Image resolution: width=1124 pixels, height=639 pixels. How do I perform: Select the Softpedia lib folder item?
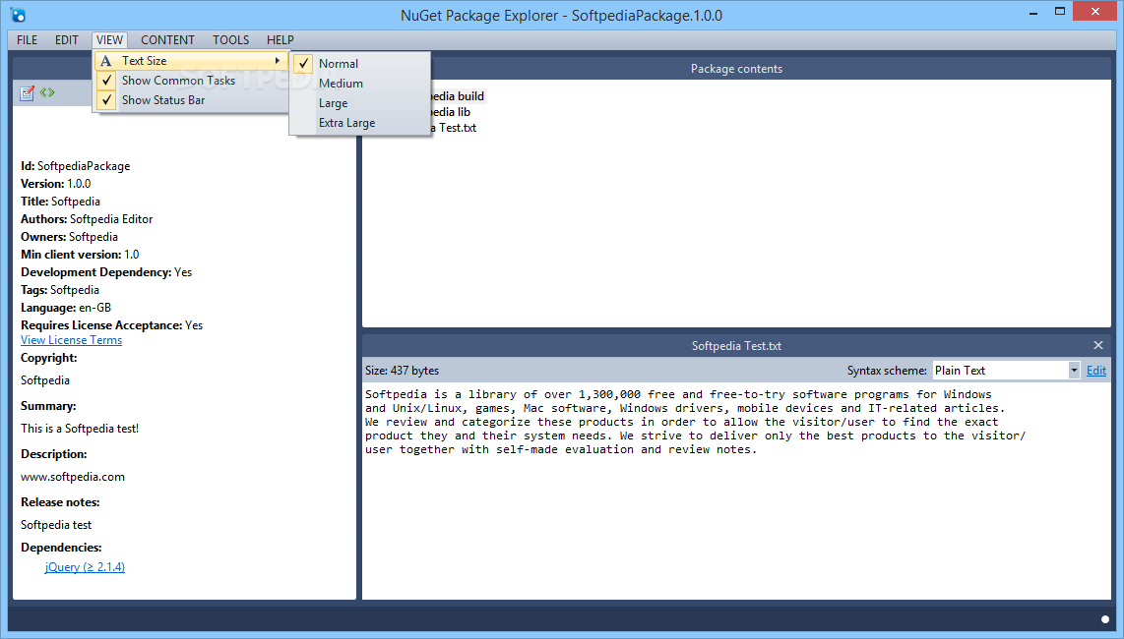tap(450, 112)
